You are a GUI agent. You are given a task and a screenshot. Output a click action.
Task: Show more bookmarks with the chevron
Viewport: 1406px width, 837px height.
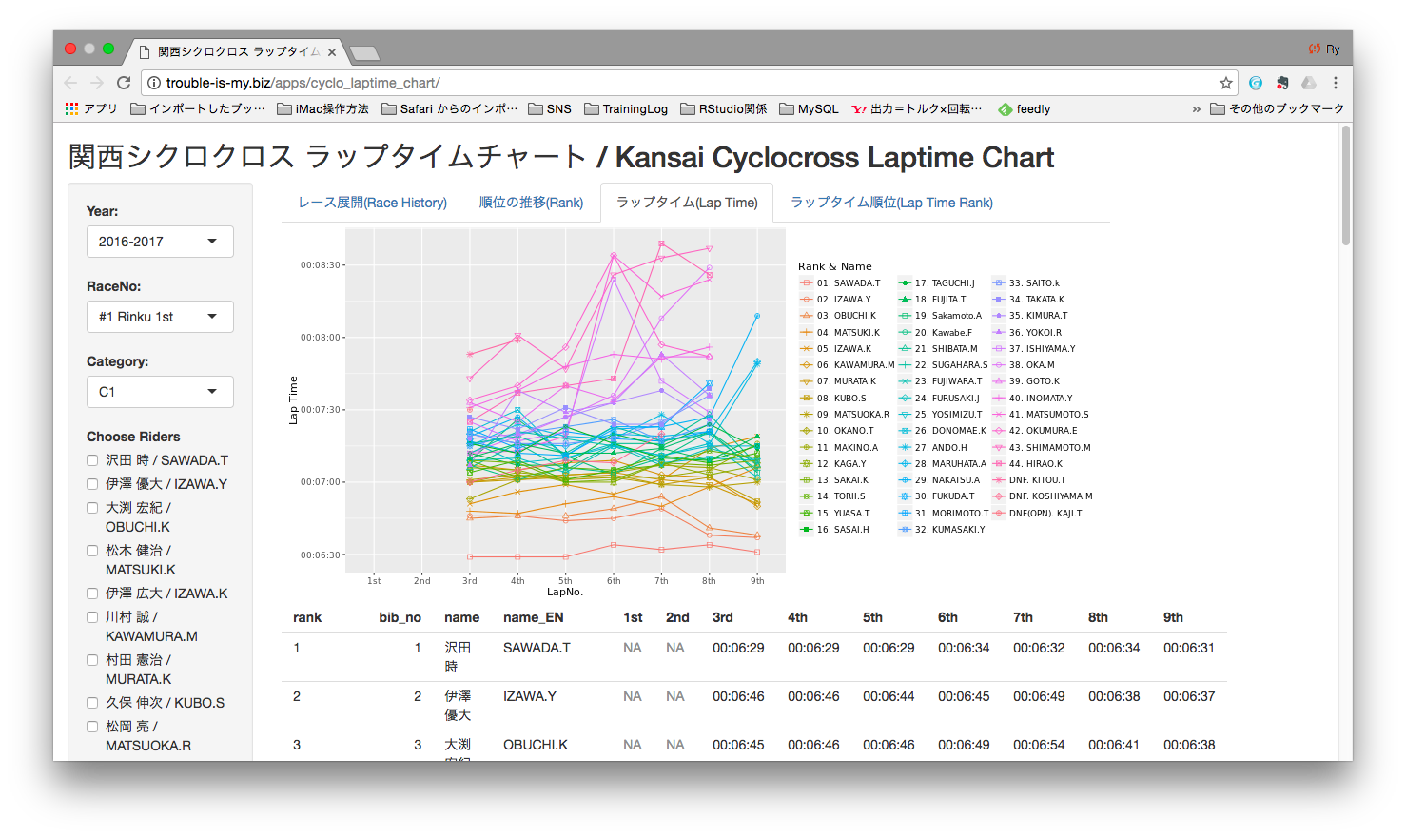tap(1196, 109)
